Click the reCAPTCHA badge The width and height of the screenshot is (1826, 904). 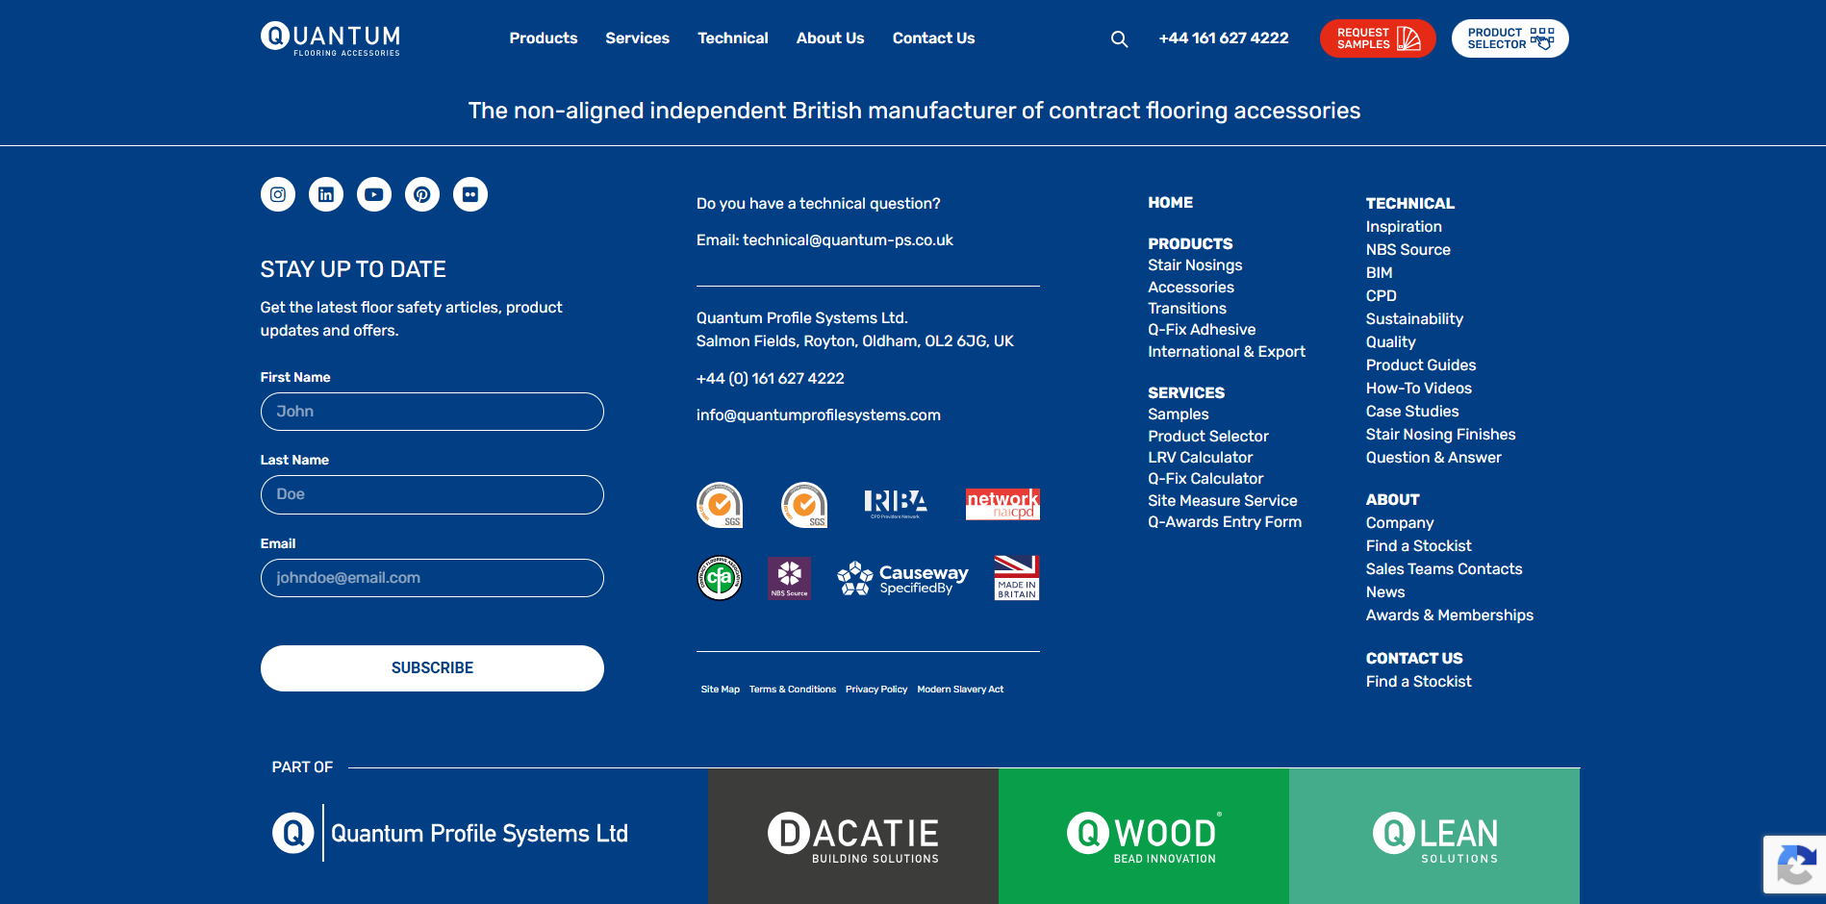click(1794, 865)
